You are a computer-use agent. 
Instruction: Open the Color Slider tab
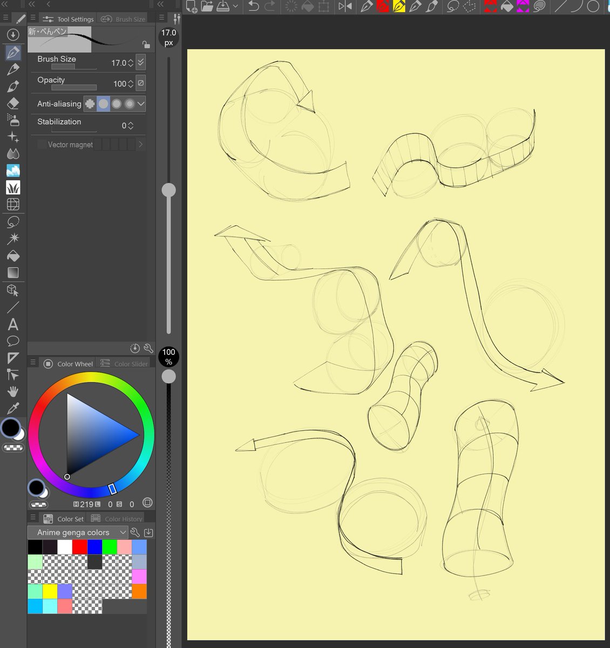tap(124, 363)
